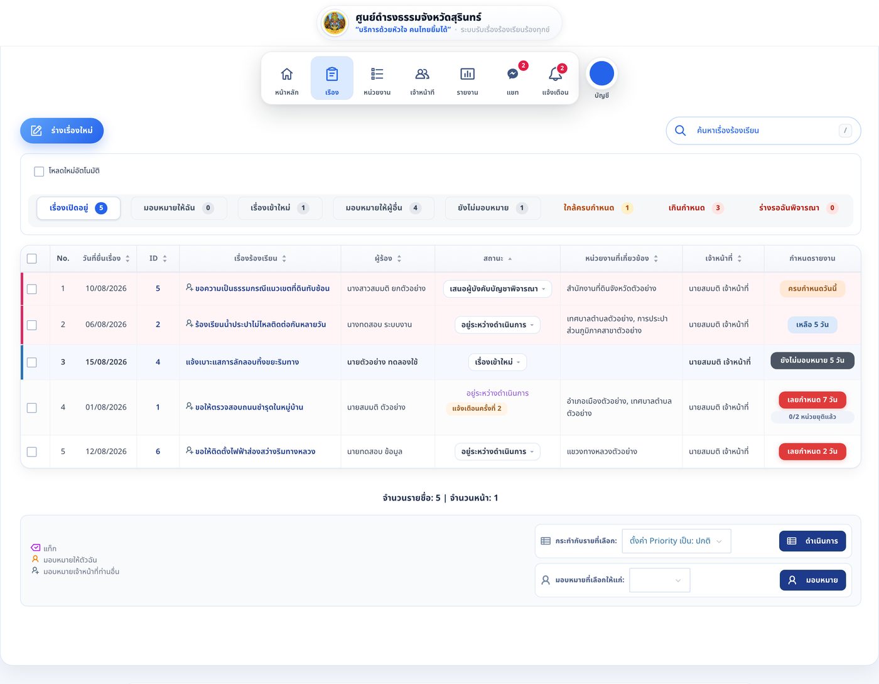
Task: Click the magnifier search icon
Action: coord(680,131)
